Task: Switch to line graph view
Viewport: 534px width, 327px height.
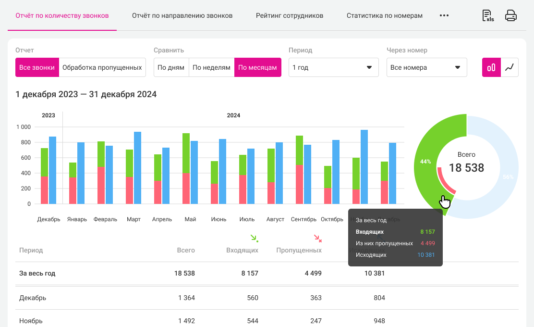Action: [x=510, y=67]
